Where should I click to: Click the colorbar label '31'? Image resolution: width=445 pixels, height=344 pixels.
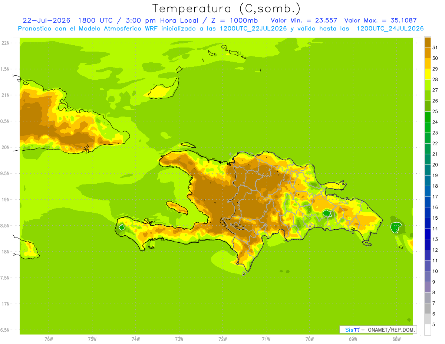[x=435, y=47]
